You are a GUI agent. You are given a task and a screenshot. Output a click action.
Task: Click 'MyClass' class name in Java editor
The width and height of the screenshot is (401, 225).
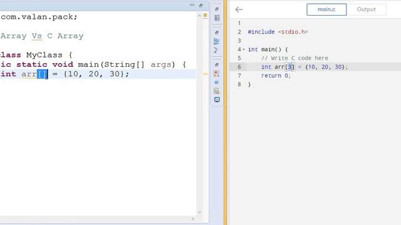(44, 55)
